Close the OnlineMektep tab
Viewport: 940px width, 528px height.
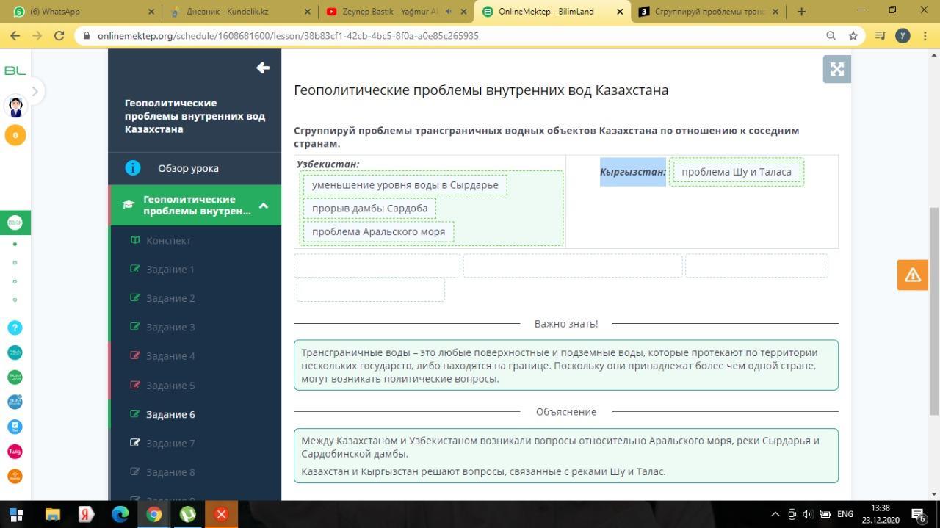(620, 12)
